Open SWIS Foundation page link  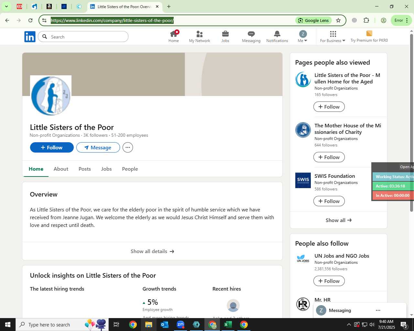point(335,176)
